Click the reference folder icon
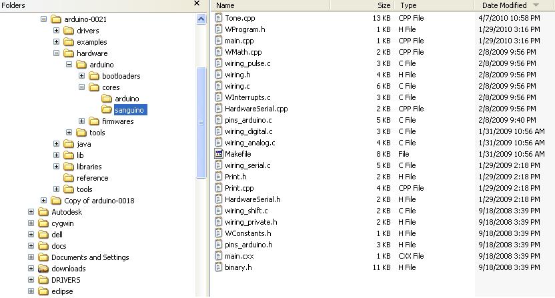Screen dimensions: 555x298 69,177
